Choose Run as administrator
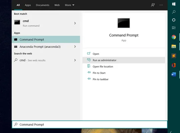This screenshot has height=133, width=180. tap(124, 60)
